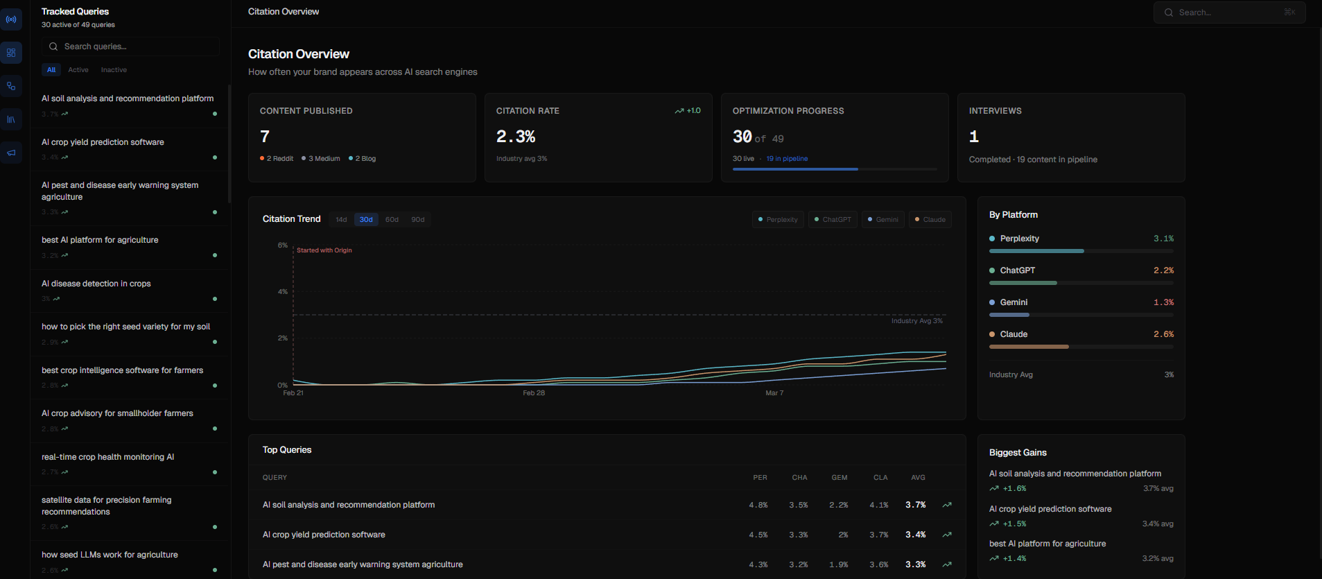This screenshot has width=1322, height=579.
Task: Click the magnifier icon in top Search bar
Action: [1169, 12]
